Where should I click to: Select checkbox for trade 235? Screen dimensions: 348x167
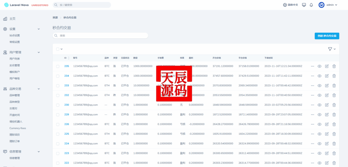pyautogui.click(x=58, y=66)
